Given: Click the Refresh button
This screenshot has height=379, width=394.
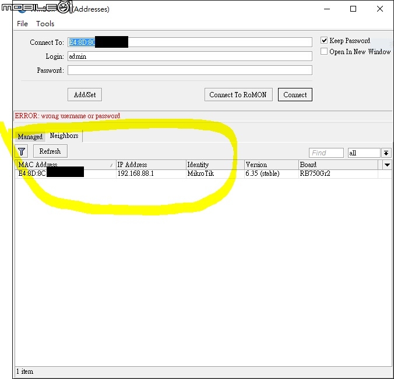Looking at the screenshot, I should (x=50, y=151).
